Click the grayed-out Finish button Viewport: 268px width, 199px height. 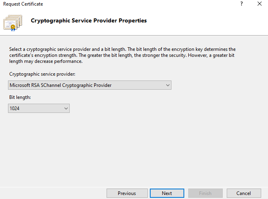tap(205, 193)
